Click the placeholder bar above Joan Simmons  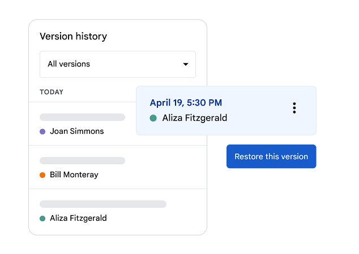83,117
